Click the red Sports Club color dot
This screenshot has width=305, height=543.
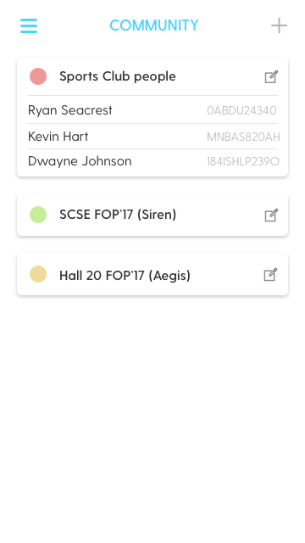point(38,76)
